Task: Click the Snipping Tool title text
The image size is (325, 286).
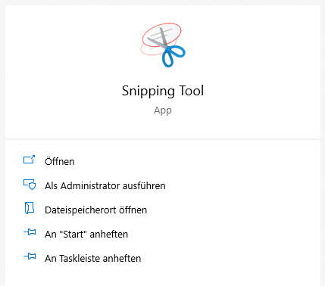Action: (x=163, y=91)
